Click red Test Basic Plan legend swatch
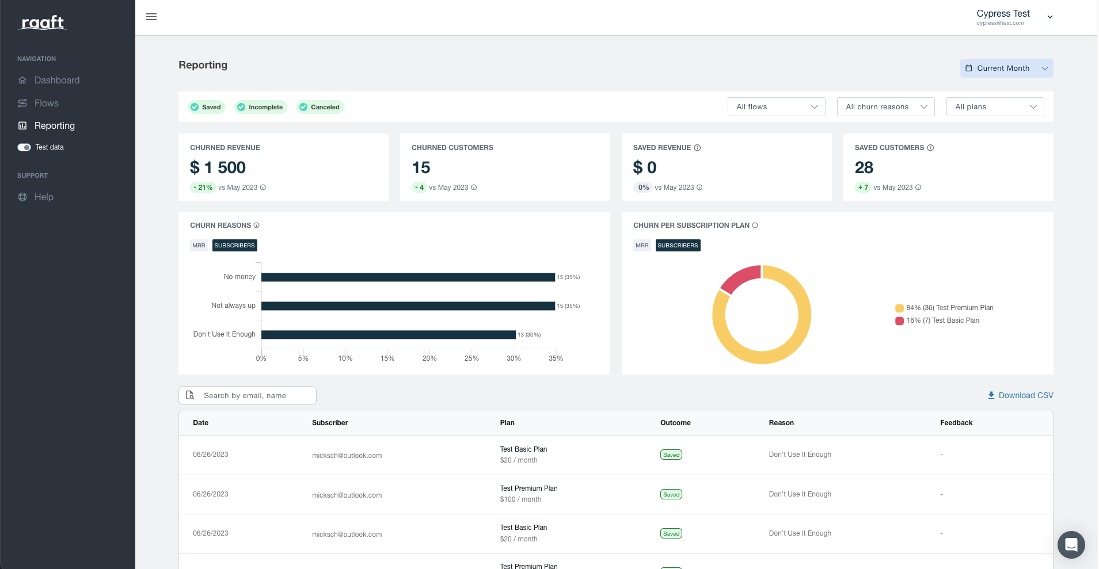 [899, 321]
